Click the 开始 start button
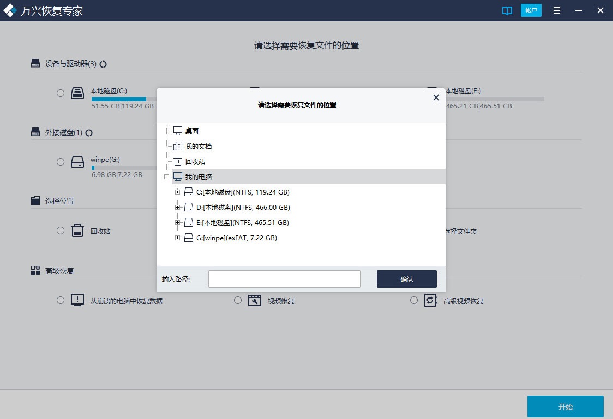The height and width of the screenshot is (419, 613). (x=565, y=407)
